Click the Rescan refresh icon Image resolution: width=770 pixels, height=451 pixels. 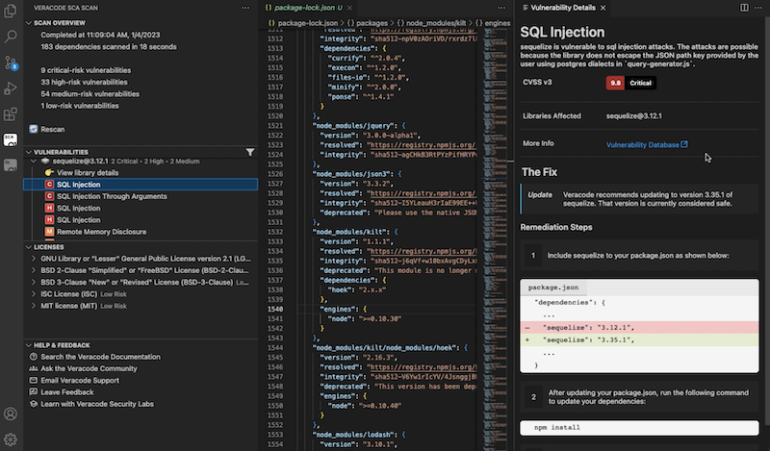[34, 129]
